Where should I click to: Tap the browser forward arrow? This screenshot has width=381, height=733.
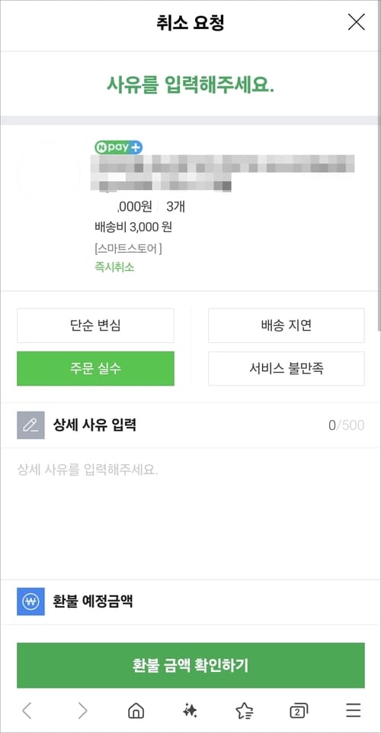point(82,711)
